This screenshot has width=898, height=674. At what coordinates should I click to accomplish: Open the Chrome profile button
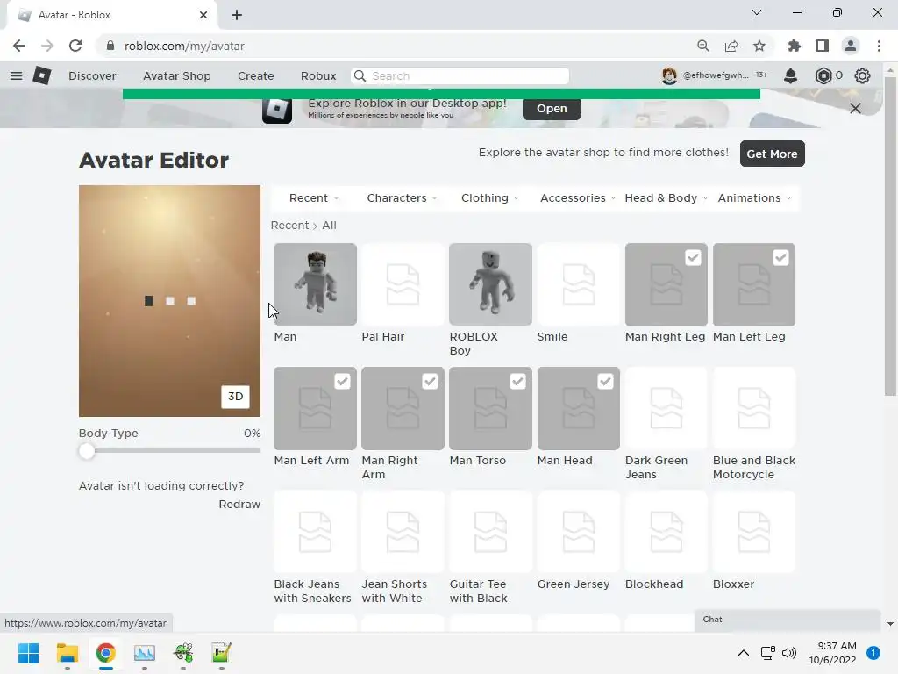tap(851, 46)
